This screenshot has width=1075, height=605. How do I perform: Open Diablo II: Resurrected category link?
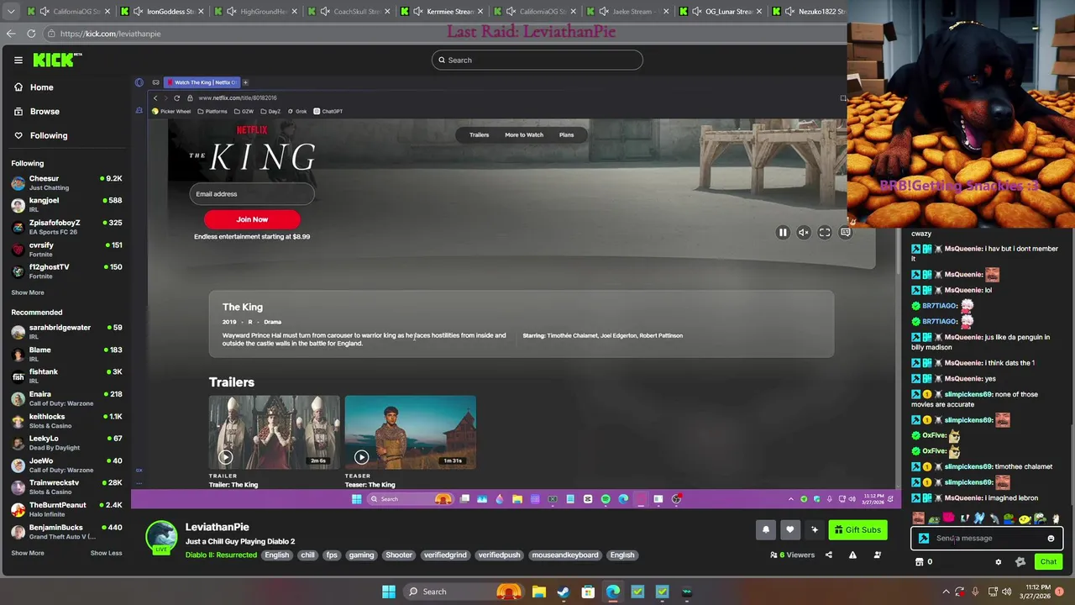tap(221, 555)
